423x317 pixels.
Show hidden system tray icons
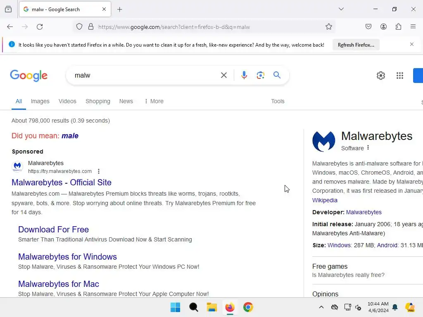(321, 307)
